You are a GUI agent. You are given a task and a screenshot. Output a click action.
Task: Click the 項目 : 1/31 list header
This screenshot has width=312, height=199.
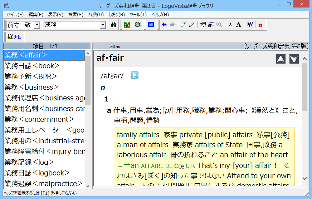47,46
